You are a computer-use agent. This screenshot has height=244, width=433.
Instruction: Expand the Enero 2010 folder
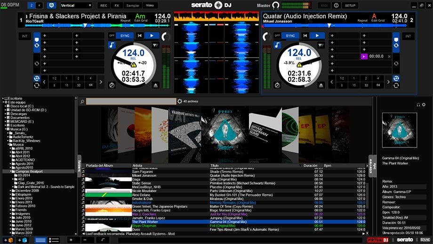[x=11, y=198]
